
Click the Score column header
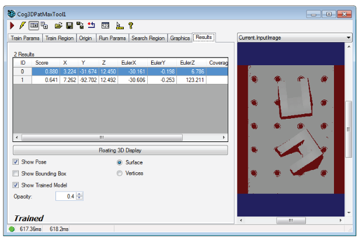(x=46, y=63)
